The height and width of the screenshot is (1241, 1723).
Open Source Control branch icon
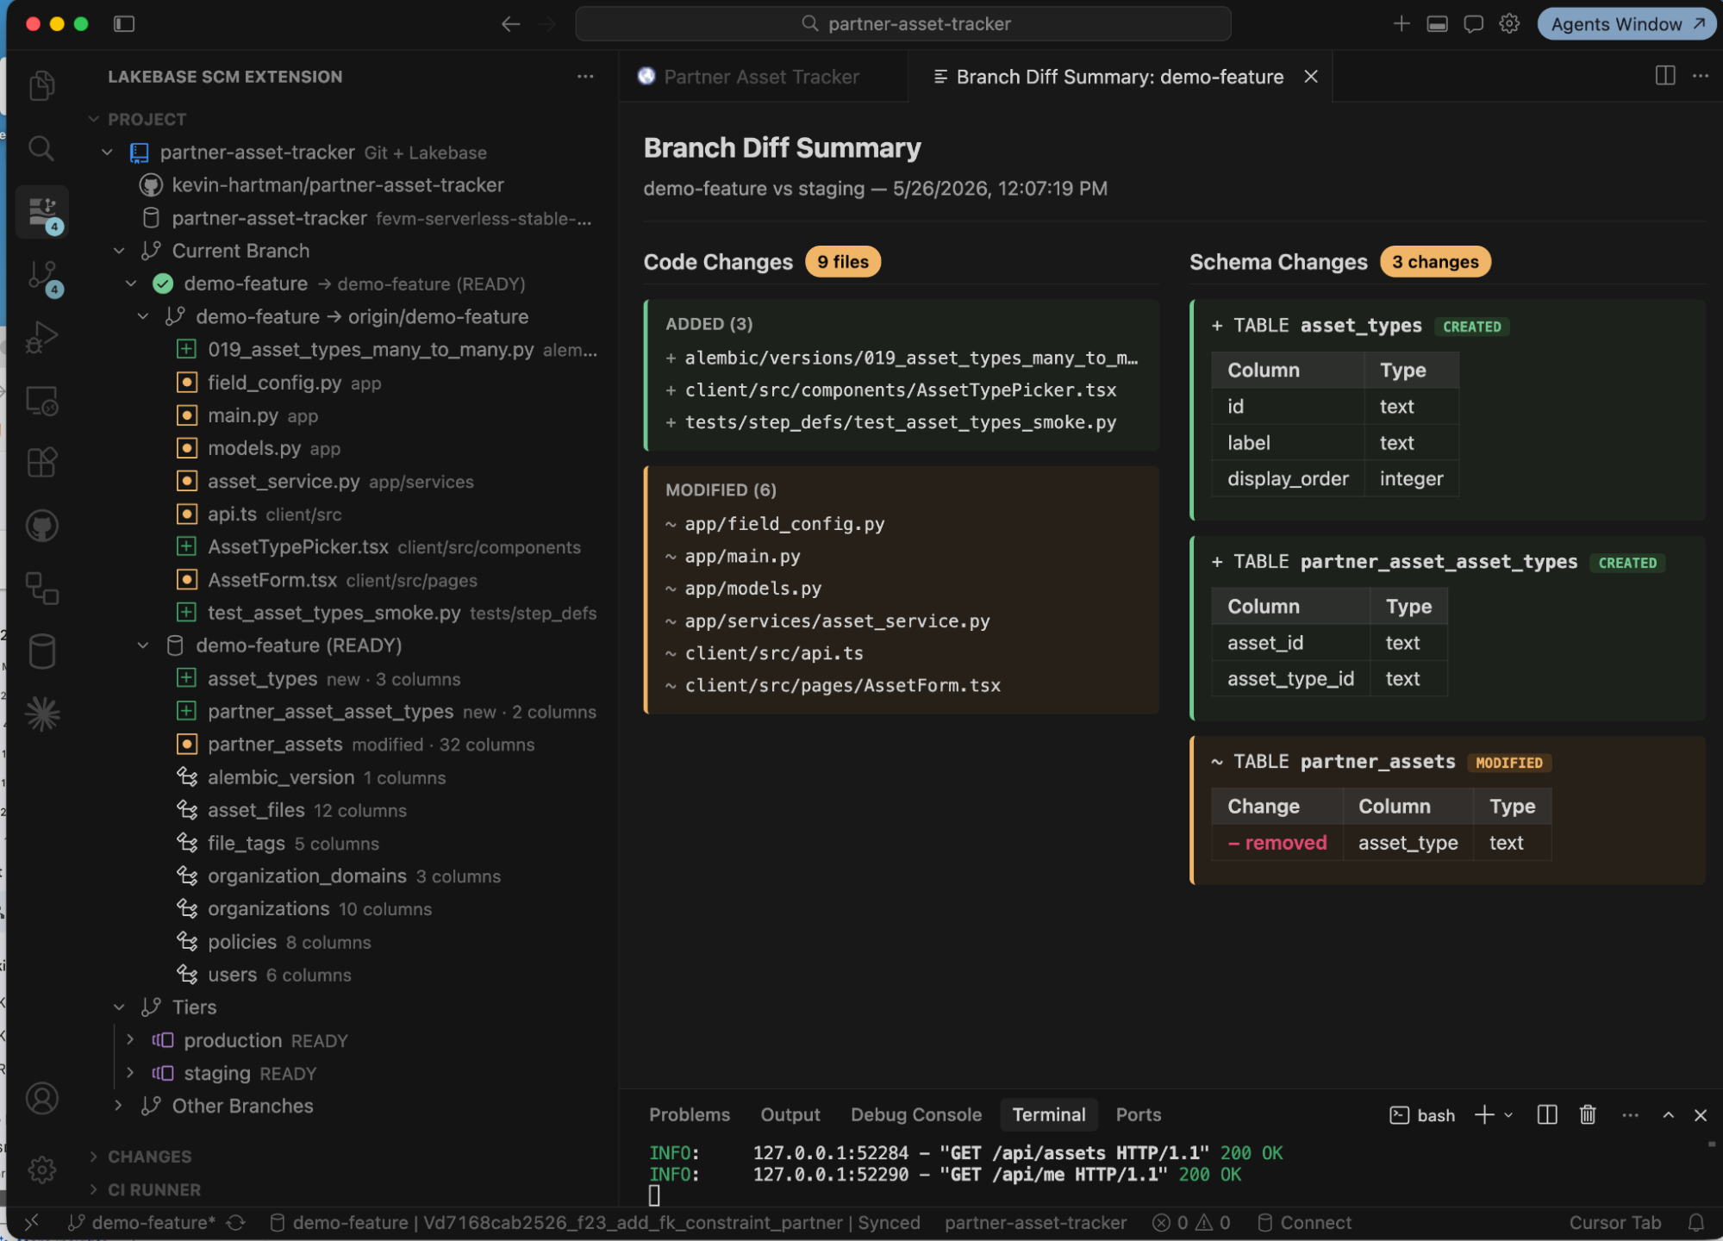(x=41, y=276)
